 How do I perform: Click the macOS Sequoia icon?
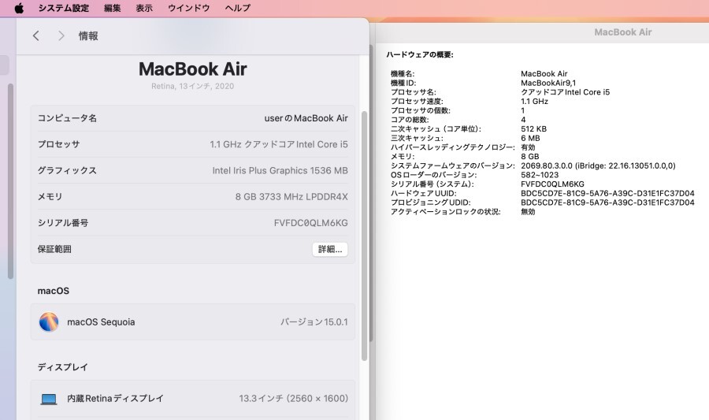coord(49,322)
